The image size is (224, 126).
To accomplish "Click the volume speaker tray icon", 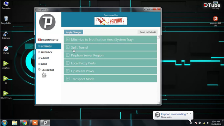I will [x=208, y=123].
